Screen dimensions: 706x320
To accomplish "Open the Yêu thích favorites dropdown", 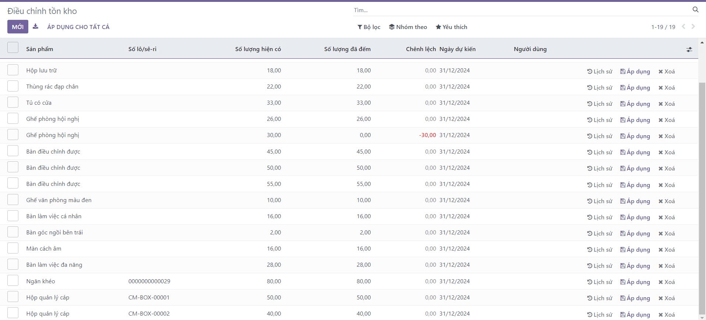I will pyautogui.click(x=451, y=27).
